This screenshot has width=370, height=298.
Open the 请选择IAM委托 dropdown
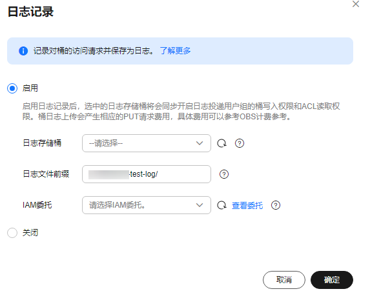147,205
